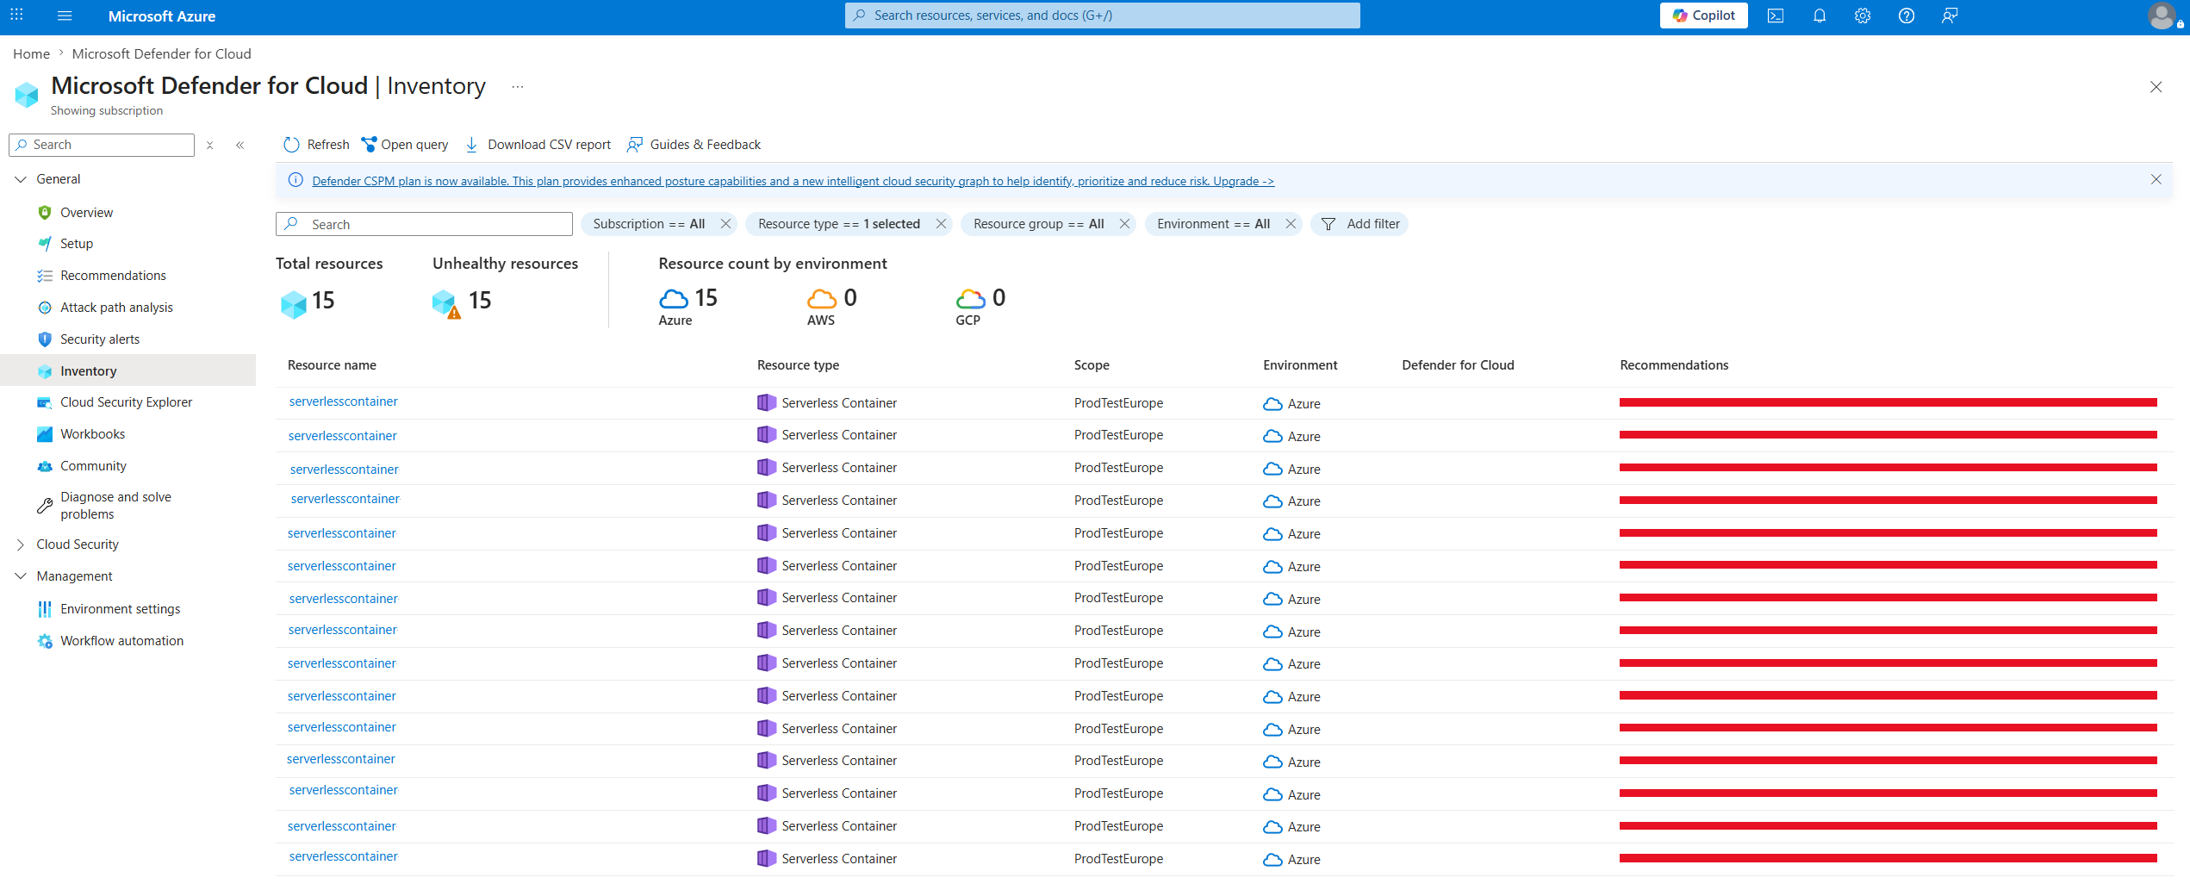Viewport: 2190px width, 896px height.
Task: Dismiss the Defender CSPM banner
Action: coord(2156,179)
